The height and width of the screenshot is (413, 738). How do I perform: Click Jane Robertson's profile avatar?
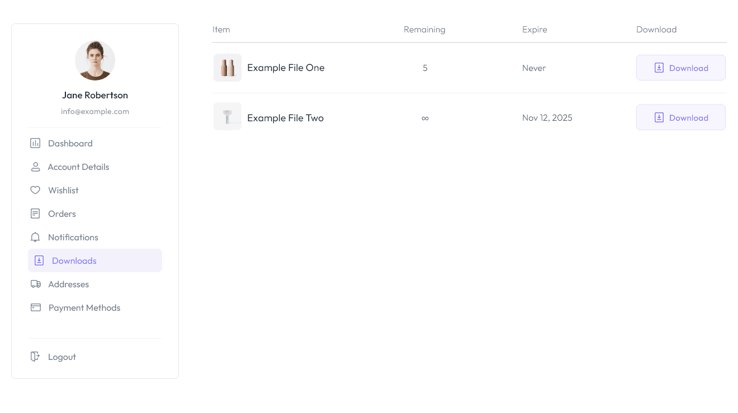click(95, 60)
